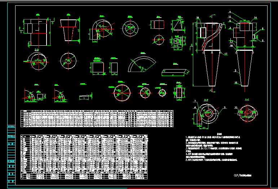The image size is (278, 189).
Task: Select technical note line starting with 2.
Action: [212, 143]
